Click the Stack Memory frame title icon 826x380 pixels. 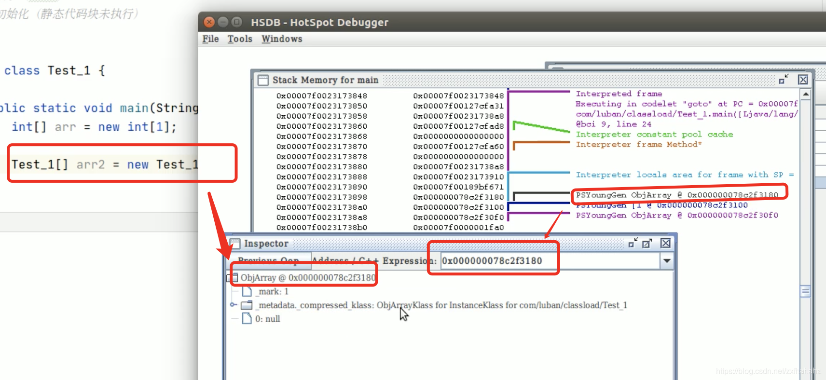[263, 80]
